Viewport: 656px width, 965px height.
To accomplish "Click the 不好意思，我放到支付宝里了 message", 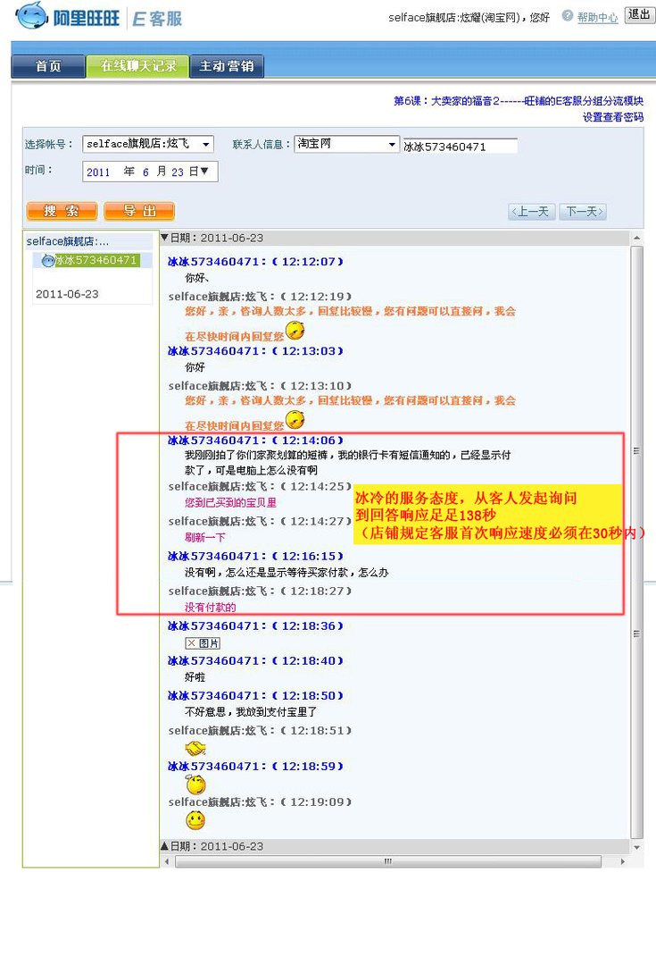I will click(251, 712).
